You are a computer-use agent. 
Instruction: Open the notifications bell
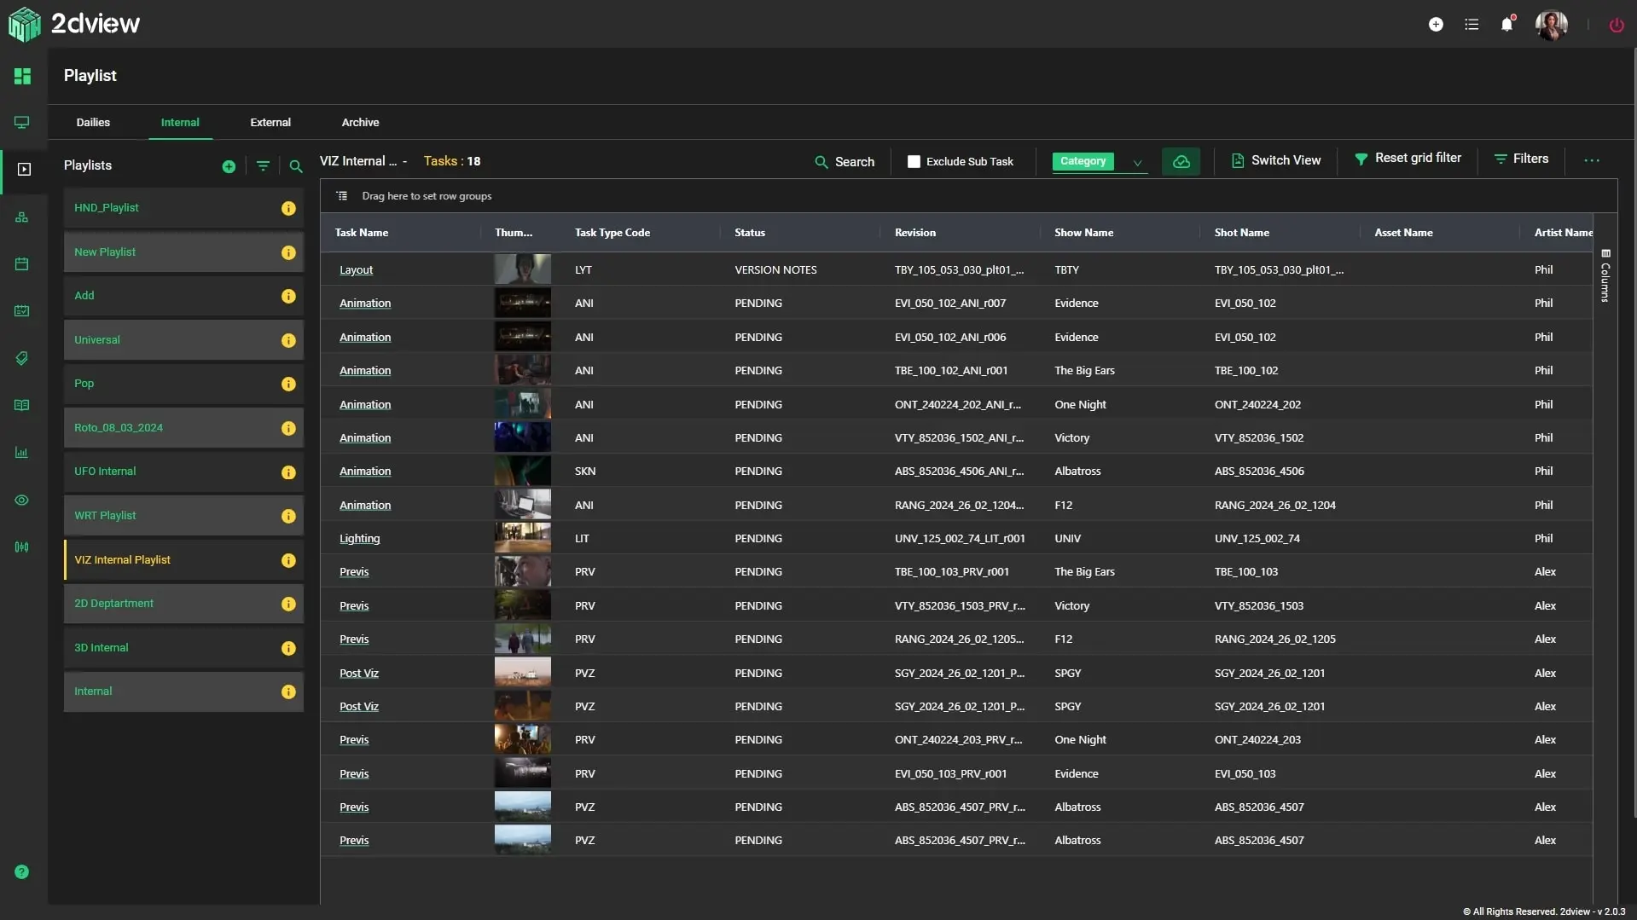pos(1507,24)
